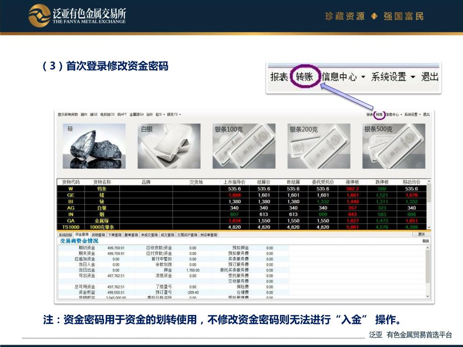Select the GE 锗 table row
The width and height of the screenshot is (463, 347).
242,195
